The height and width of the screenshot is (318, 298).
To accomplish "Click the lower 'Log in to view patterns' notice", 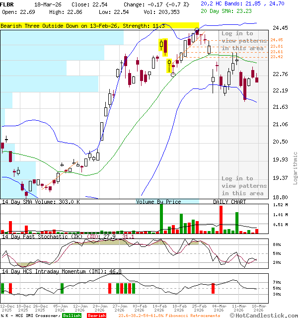I will tap(243, 185).
